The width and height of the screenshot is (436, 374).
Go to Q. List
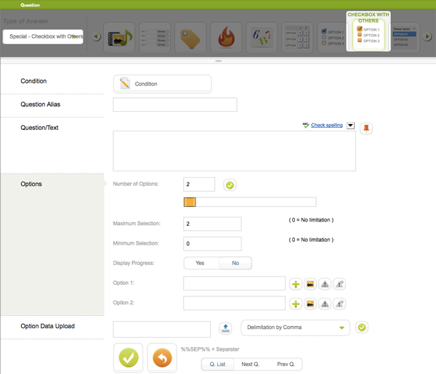(217, 364)
